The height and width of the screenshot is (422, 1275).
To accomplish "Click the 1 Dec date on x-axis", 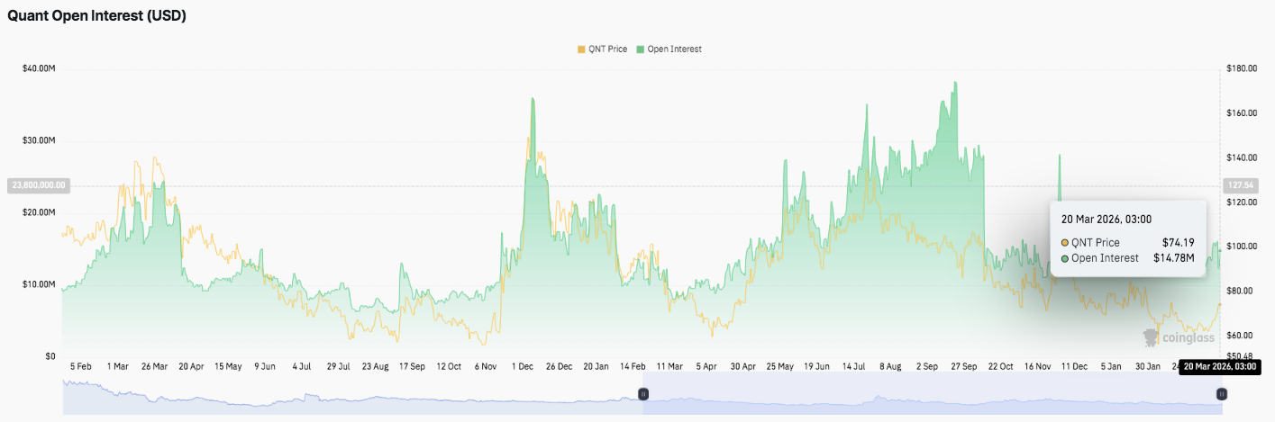I will (x=524, y=367).
